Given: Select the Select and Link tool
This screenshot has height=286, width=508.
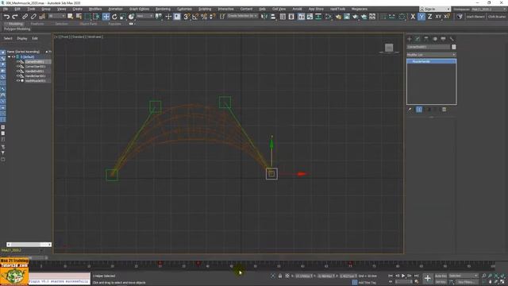Looking at the screenshot, I should (x=25, y=17).
